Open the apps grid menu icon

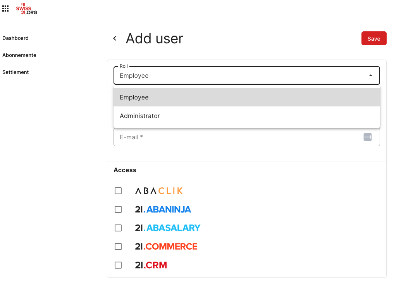tap(5, 9)
